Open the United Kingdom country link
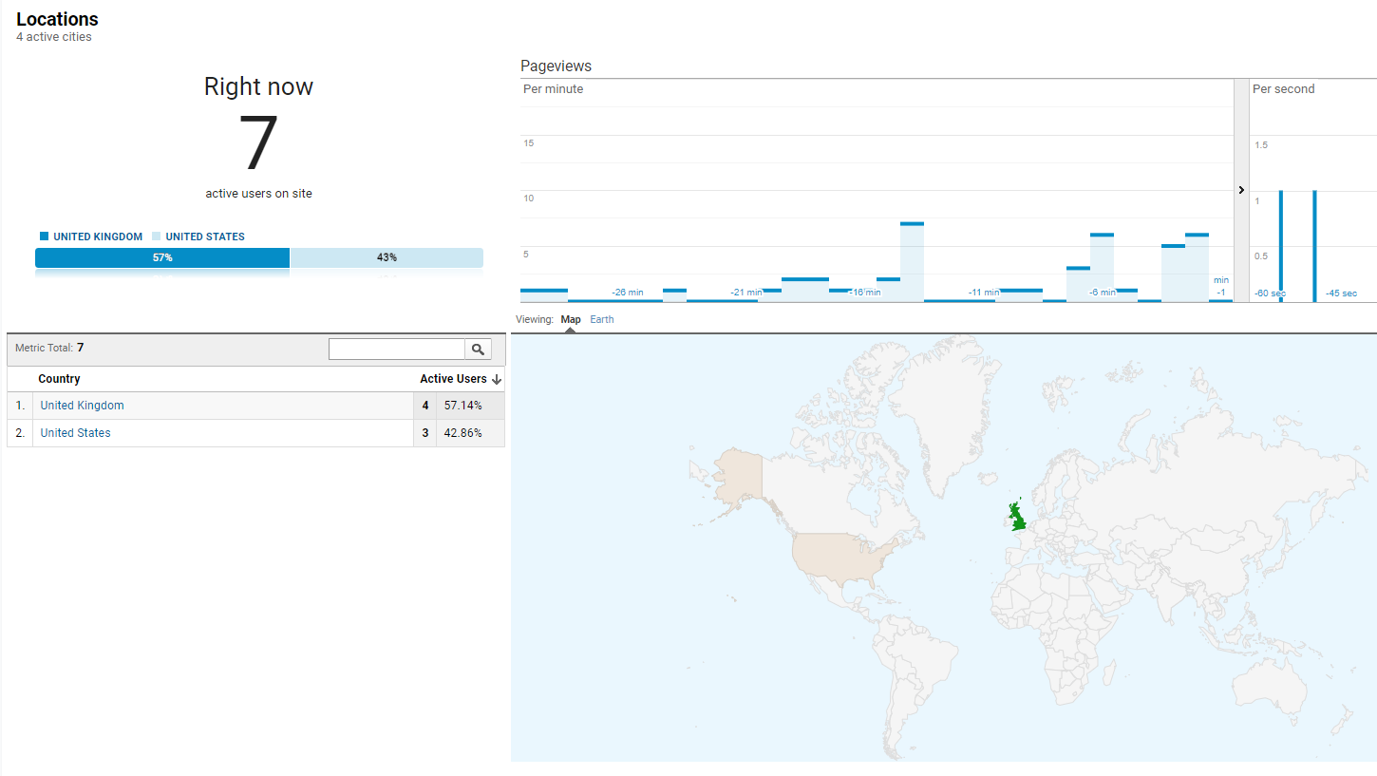1377x776 pixels. click(82, 406)
